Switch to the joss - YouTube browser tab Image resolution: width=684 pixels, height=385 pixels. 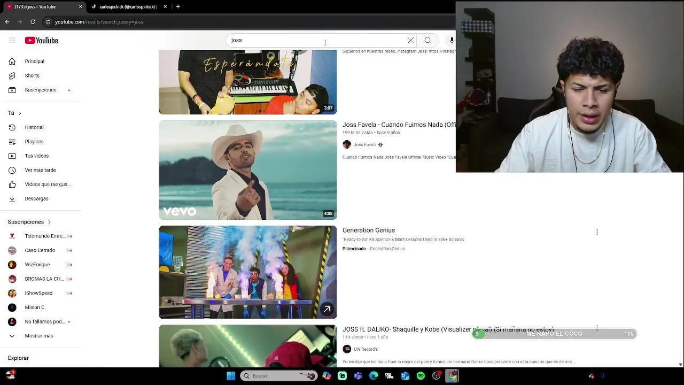44,6
